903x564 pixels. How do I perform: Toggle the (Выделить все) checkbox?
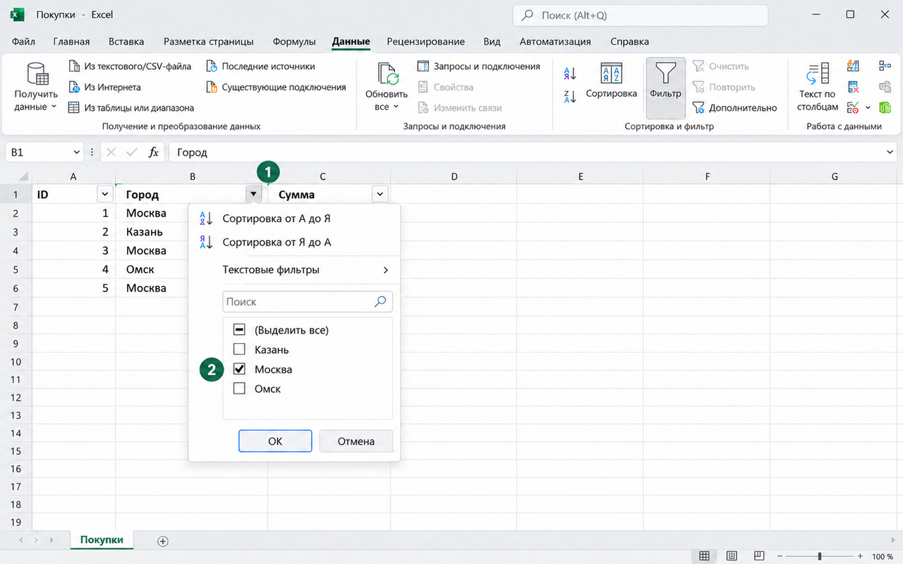click(x=239, y=330)
